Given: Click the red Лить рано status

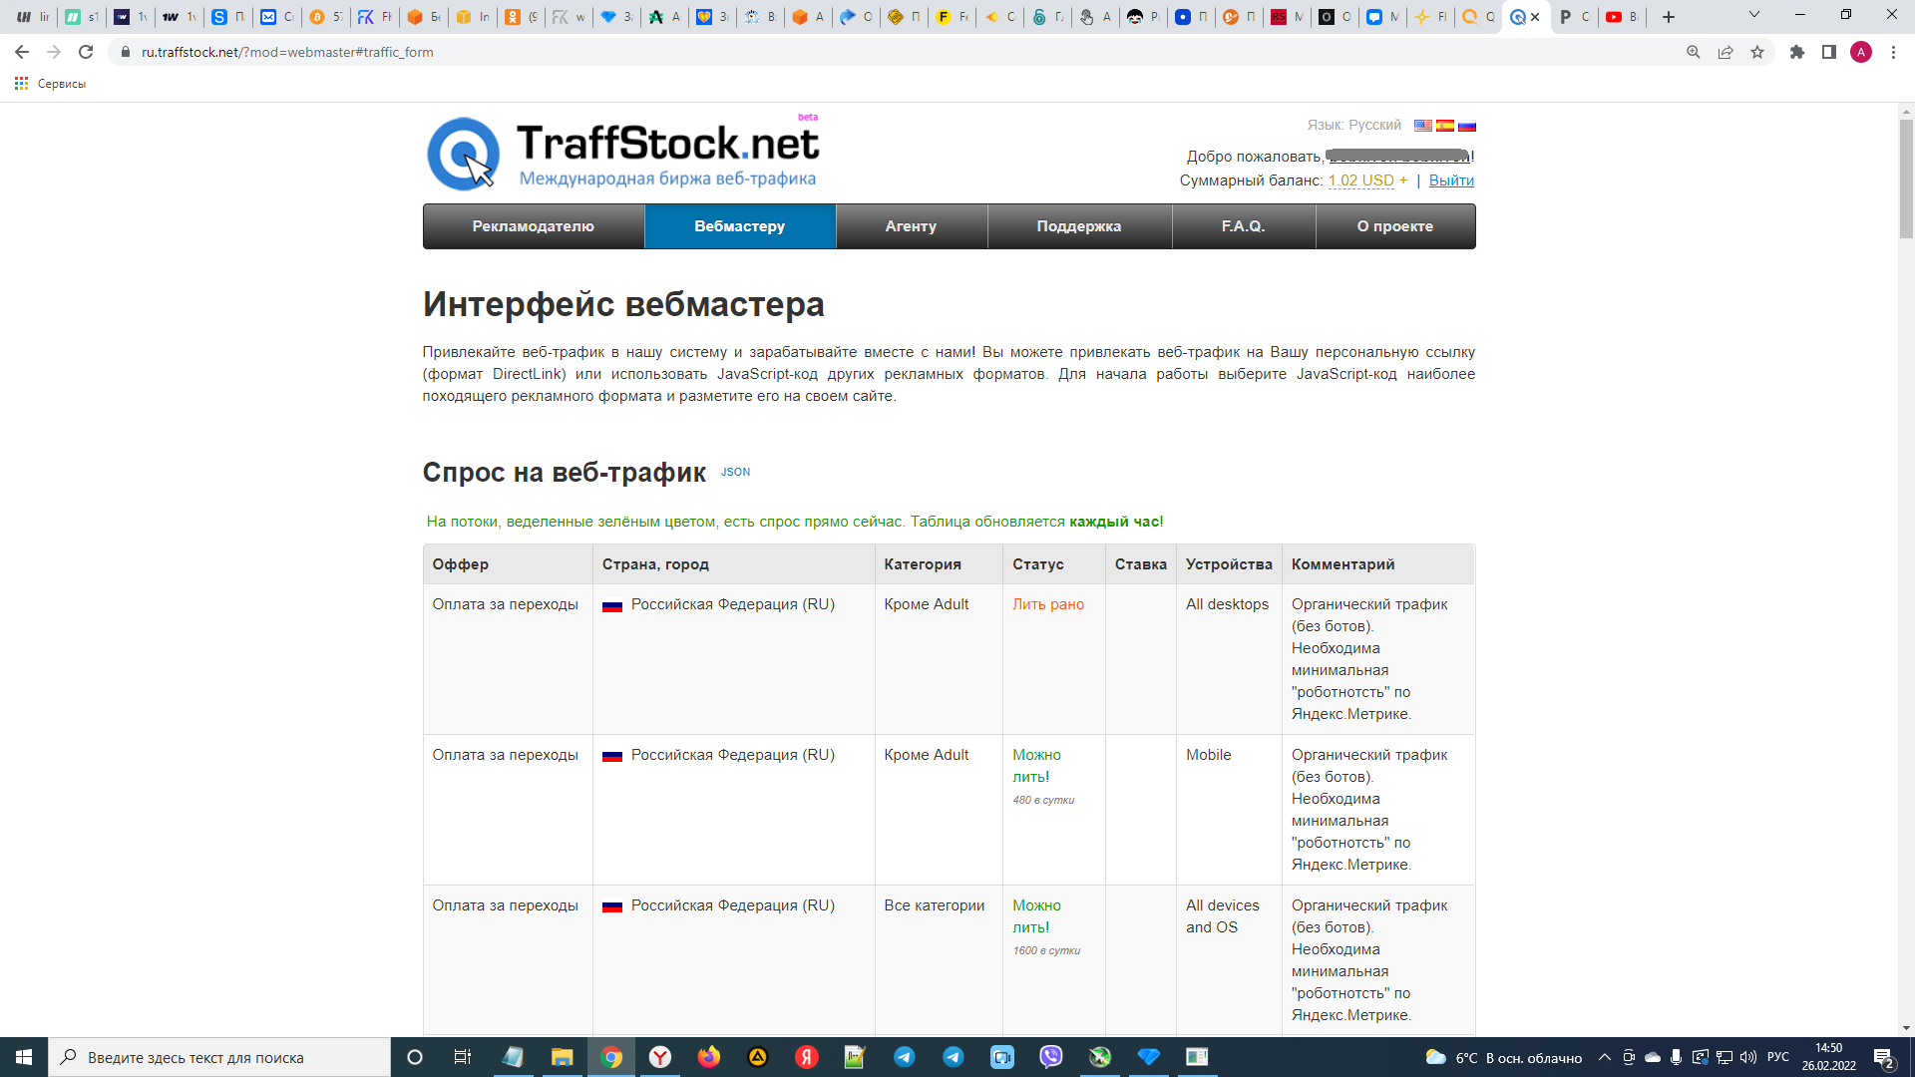Looking at the screenshot, I should click(x=1048, y=604).
